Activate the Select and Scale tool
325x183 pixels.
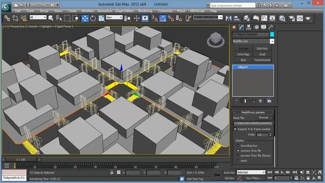(102, 18)
